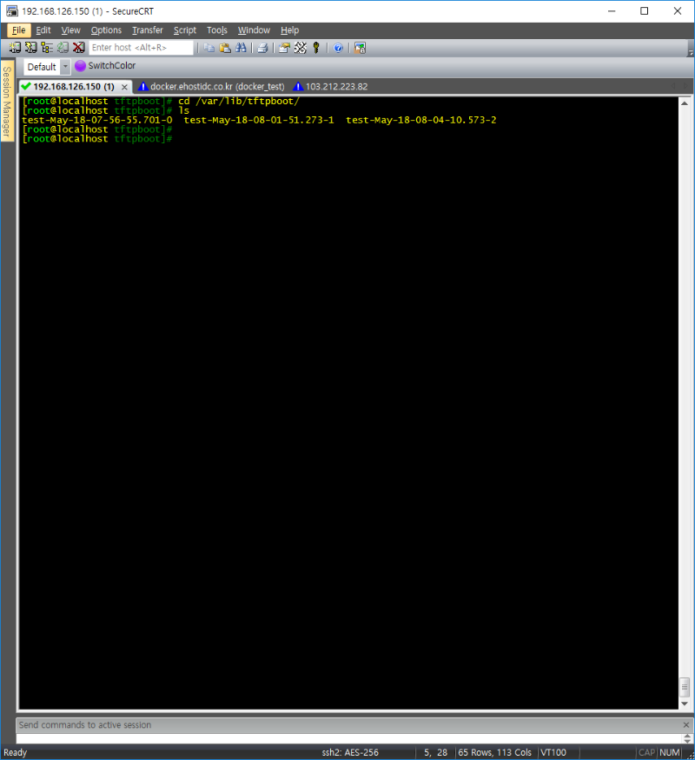This screenshot has width=695, height=760.
Task: Close the 192.168.126.150 session tab
Action: click(x=124, y=87)
